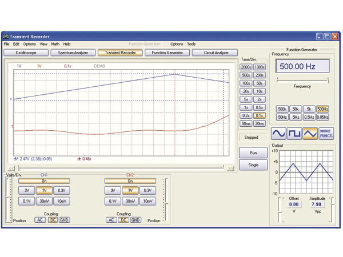Switch to Circuit Analyzer mode
This screenshot has height=257, width=343.
[215, 53]
